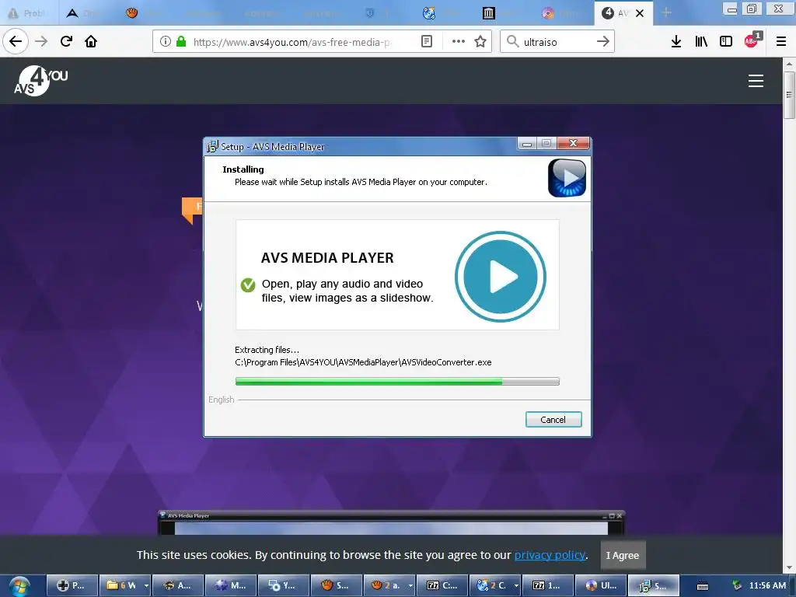Open the M... taskbar button
Screen dimensions: 796x597
[x=230, y=586]
